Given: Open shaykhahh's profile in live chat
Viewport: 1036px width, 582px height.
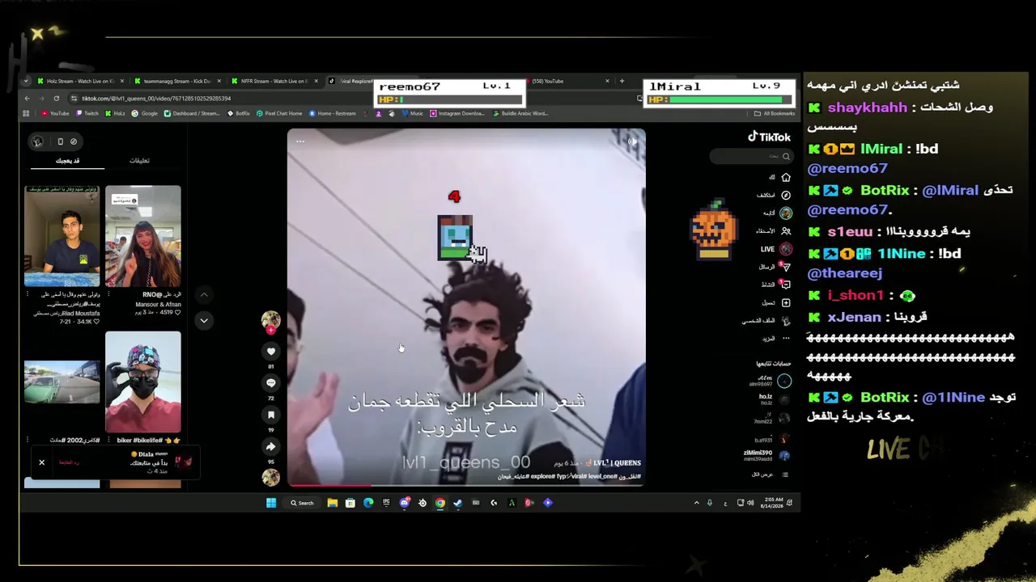Looking at the screenshot, I should pyautogui.click(x=867, y=108).
